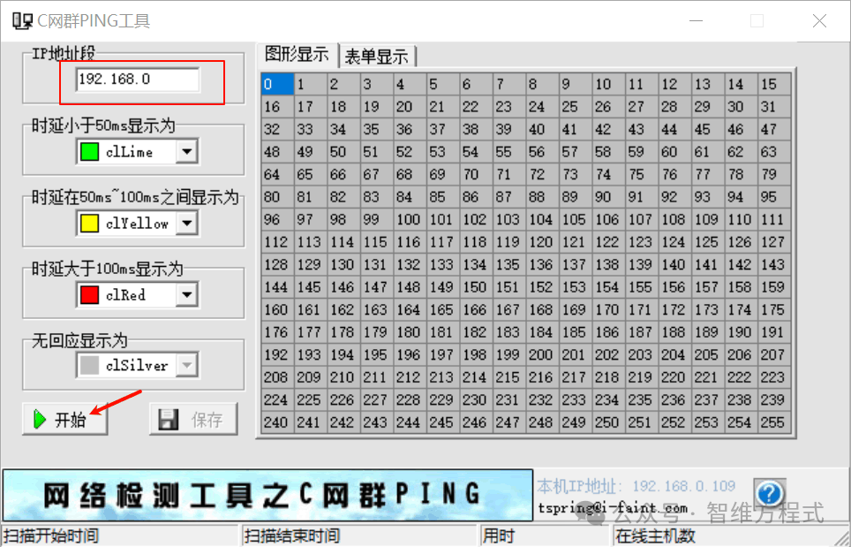Image resolution: width=851 pixels, height=547 pixels.
Task: Expand the clYellow color dropdown
Action: click(186, 224)
